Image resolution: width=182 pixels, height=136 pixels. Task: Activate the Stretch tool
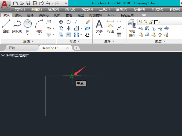click(x=61, y=35)
